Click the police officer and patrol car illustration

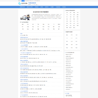point(25,17)
